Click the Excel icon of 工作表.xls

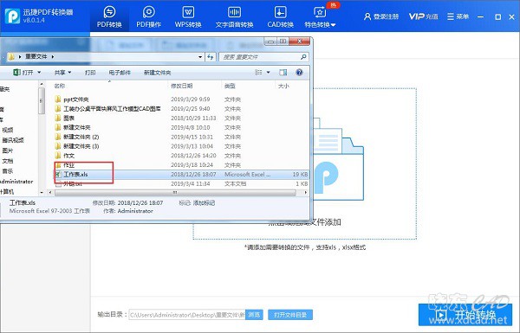point(58,175)
